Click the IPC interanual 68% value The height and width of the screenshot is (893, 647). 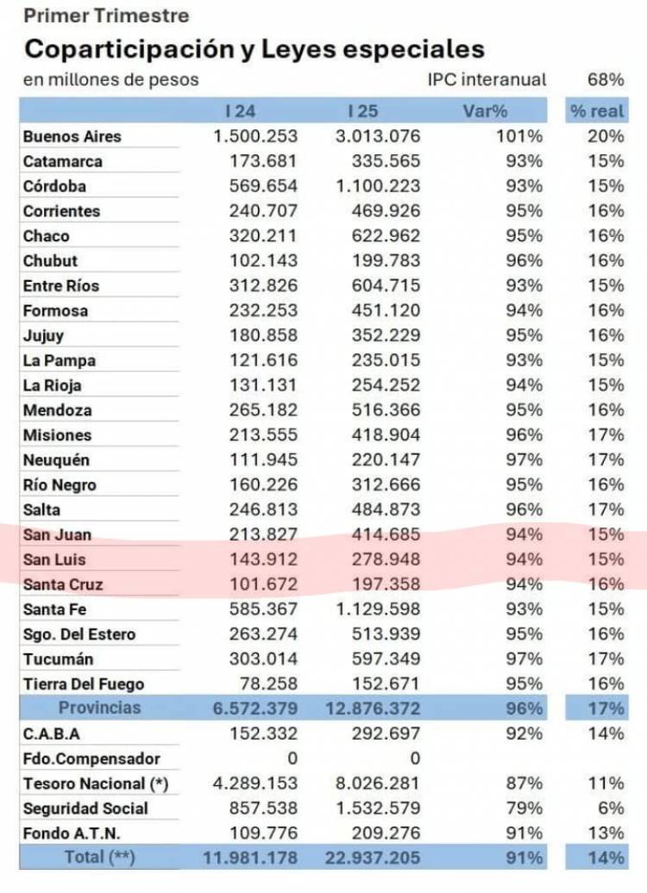click(x=606, y=80)
